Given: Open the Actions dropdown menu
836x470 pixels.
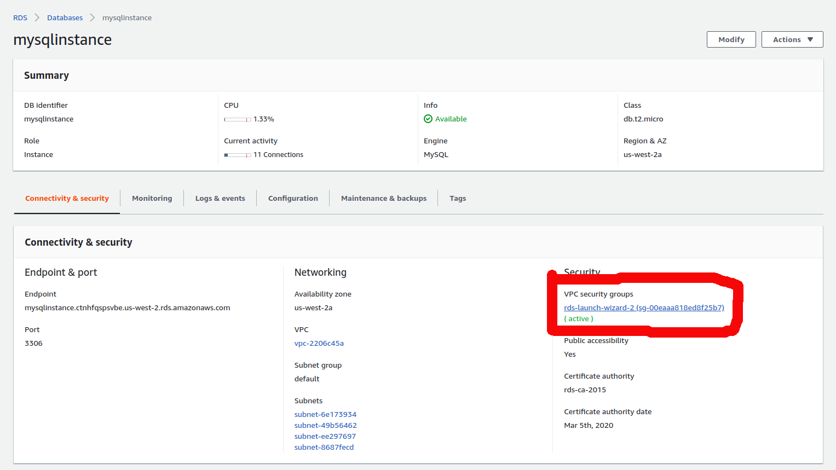Looking at the screenshot, I should [792, 39].
